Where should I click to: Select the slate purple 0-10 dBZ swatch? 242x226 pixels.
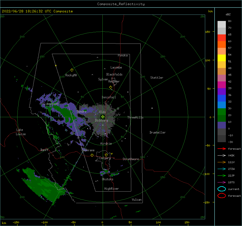click(222, 125)
